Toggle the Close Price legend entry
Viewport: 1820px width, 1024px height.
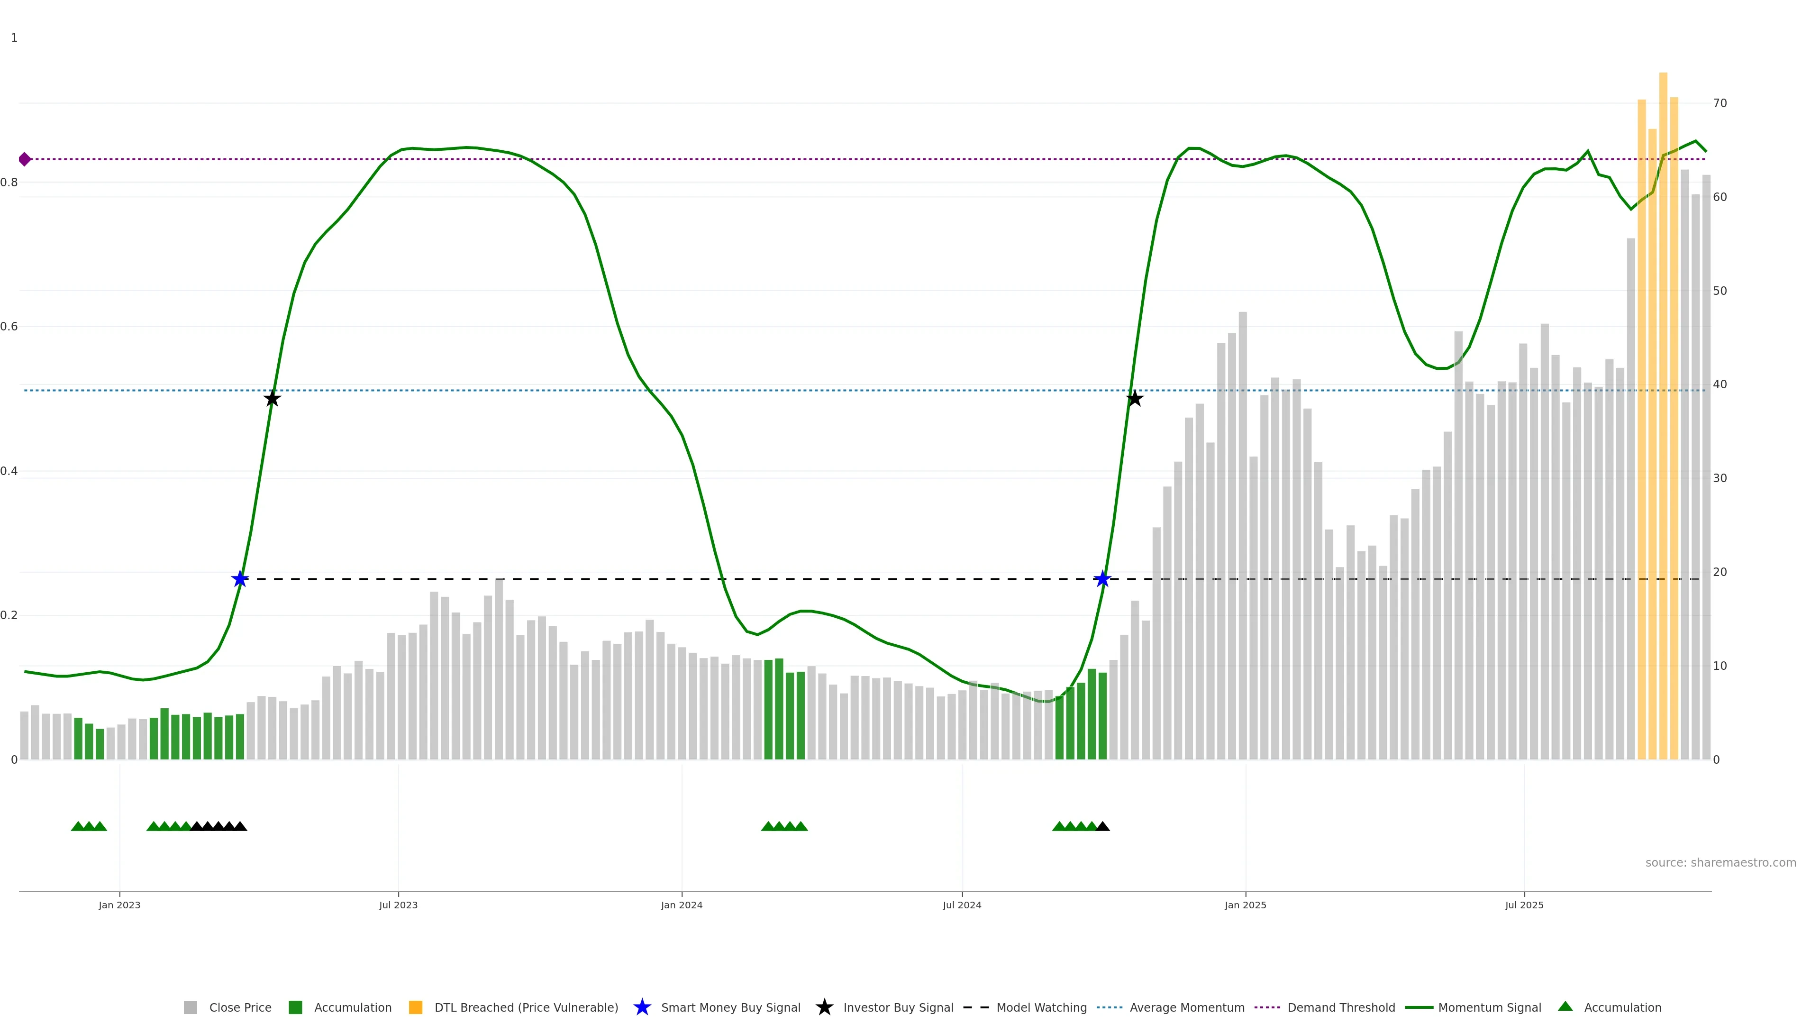pyautogui.click(x=240, y=1008)
